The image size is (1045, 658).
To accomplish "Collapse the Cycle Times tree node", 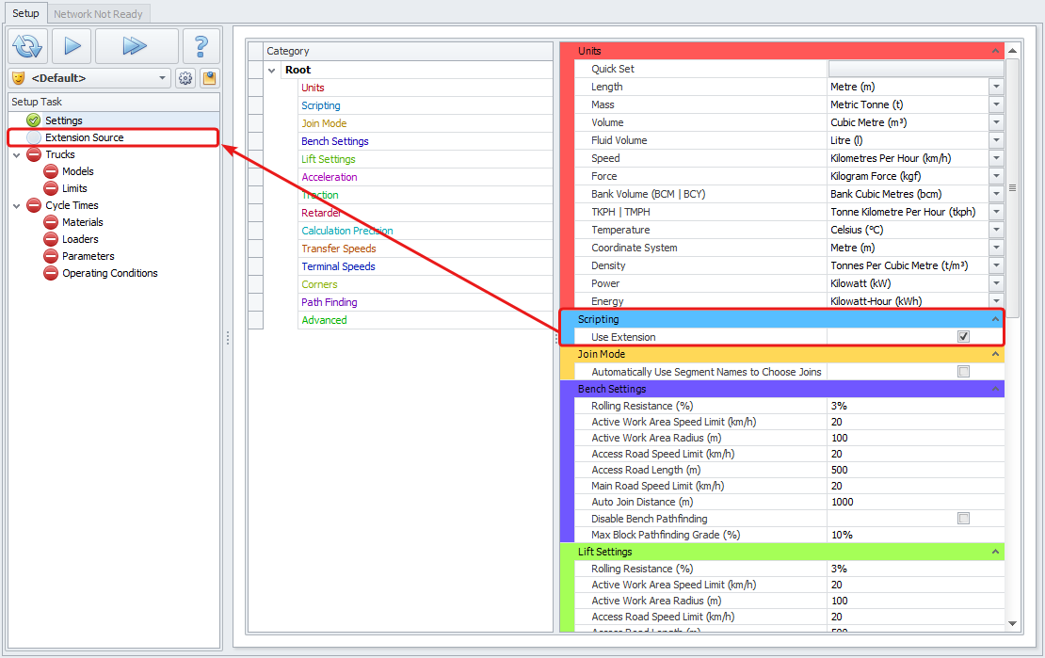I will point(17,206).
